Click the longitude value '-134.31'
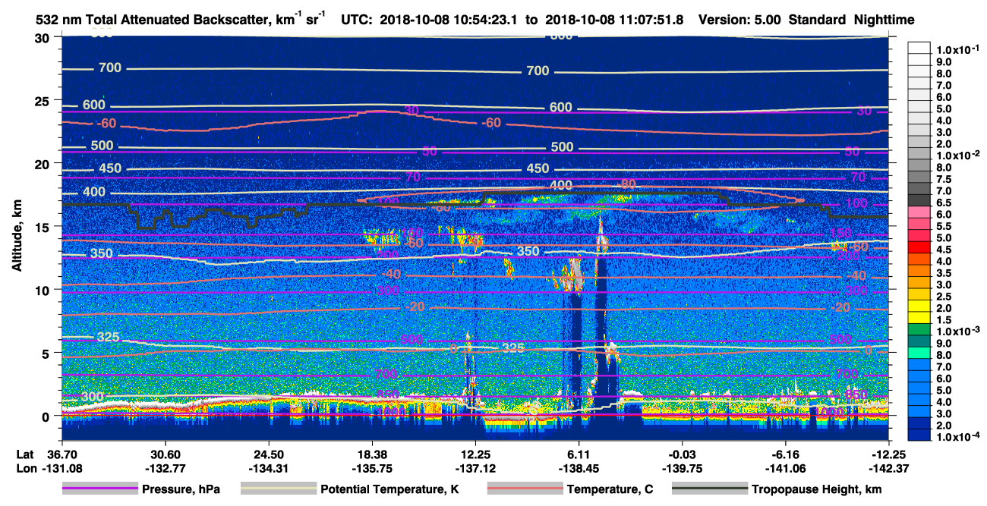Image resolution: width=987 pixels, height=506 pixels. pos(269,469)
